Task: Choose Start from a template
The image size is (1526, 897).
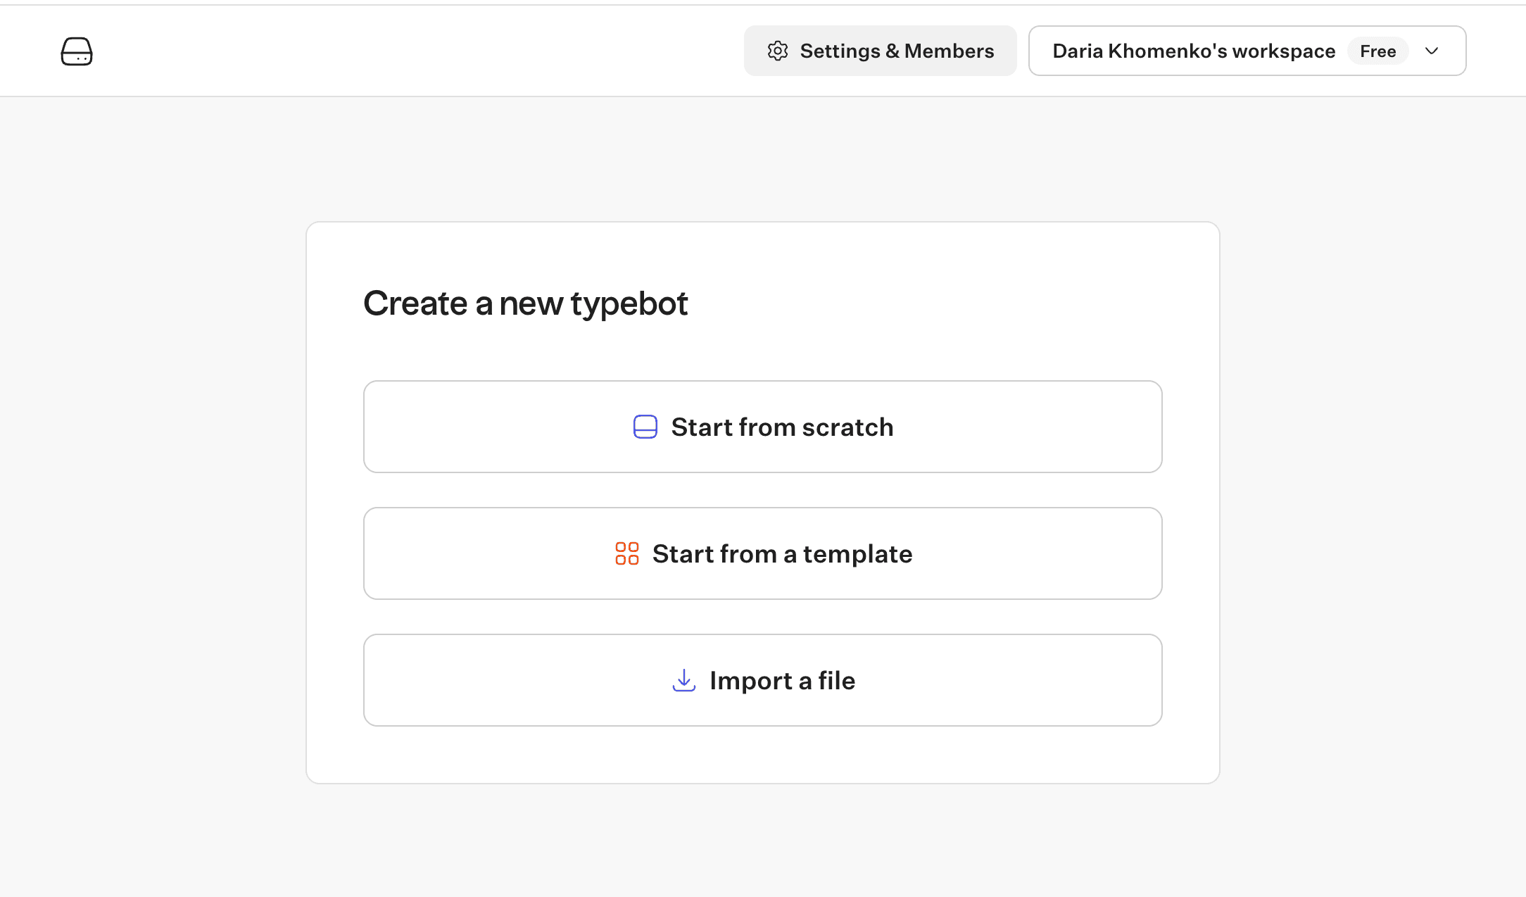Action: pos(762,553)
